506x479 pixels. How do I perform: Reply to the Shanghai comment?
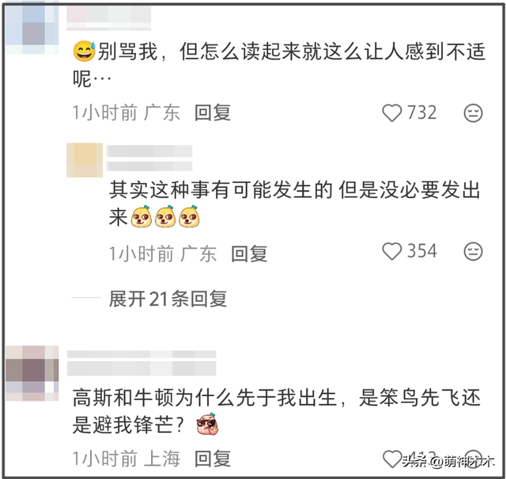tap(213, 458)
